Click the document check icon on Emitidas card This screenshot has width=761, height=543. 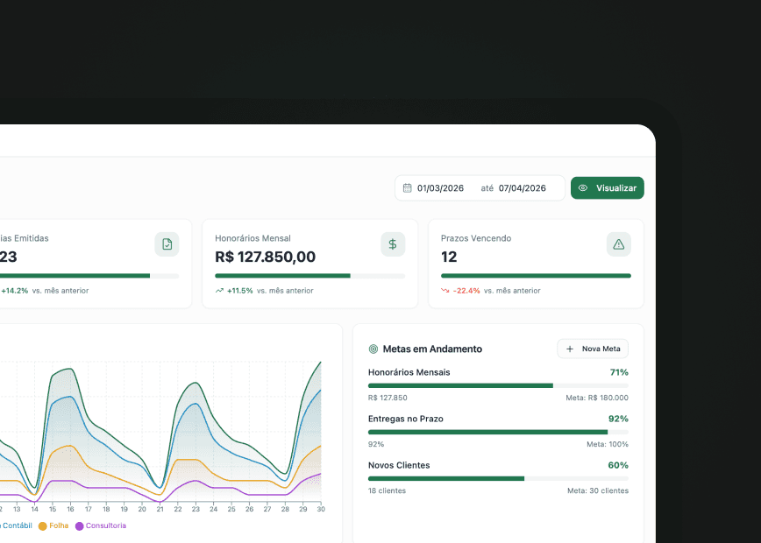point(167,244)
